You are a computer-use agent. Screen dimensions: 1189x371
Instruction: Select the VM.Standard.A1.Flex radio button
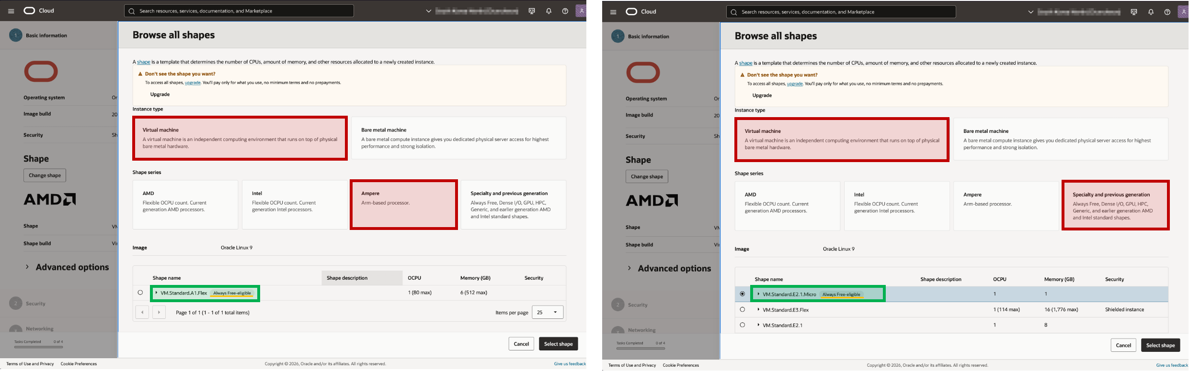point(140,293)
